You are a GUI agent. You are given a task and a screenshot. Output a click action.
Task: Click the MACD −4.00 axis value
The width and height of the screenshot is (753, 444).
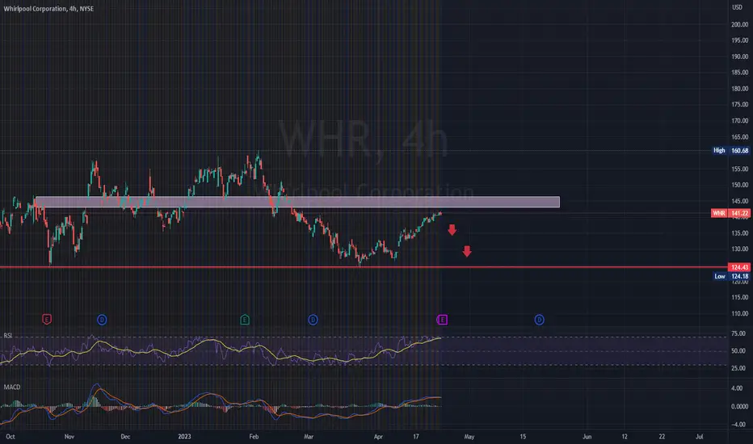[737, 425]
